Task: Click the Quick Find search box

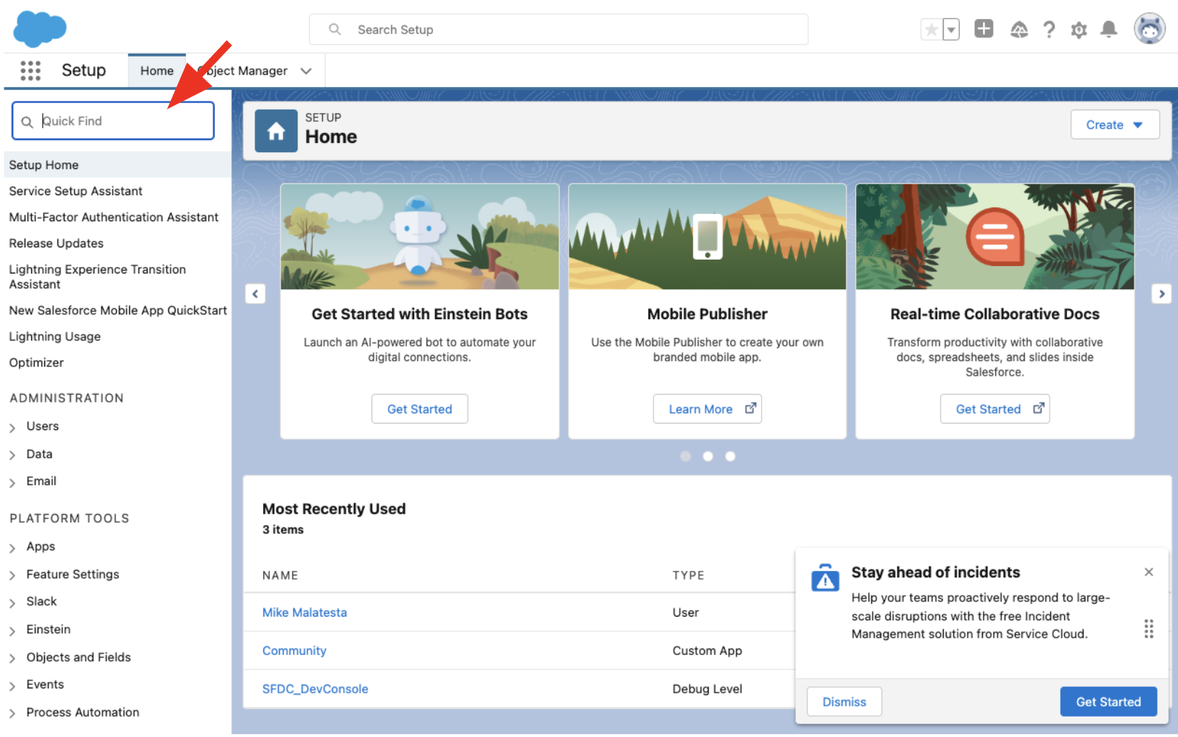Action: 113,120
